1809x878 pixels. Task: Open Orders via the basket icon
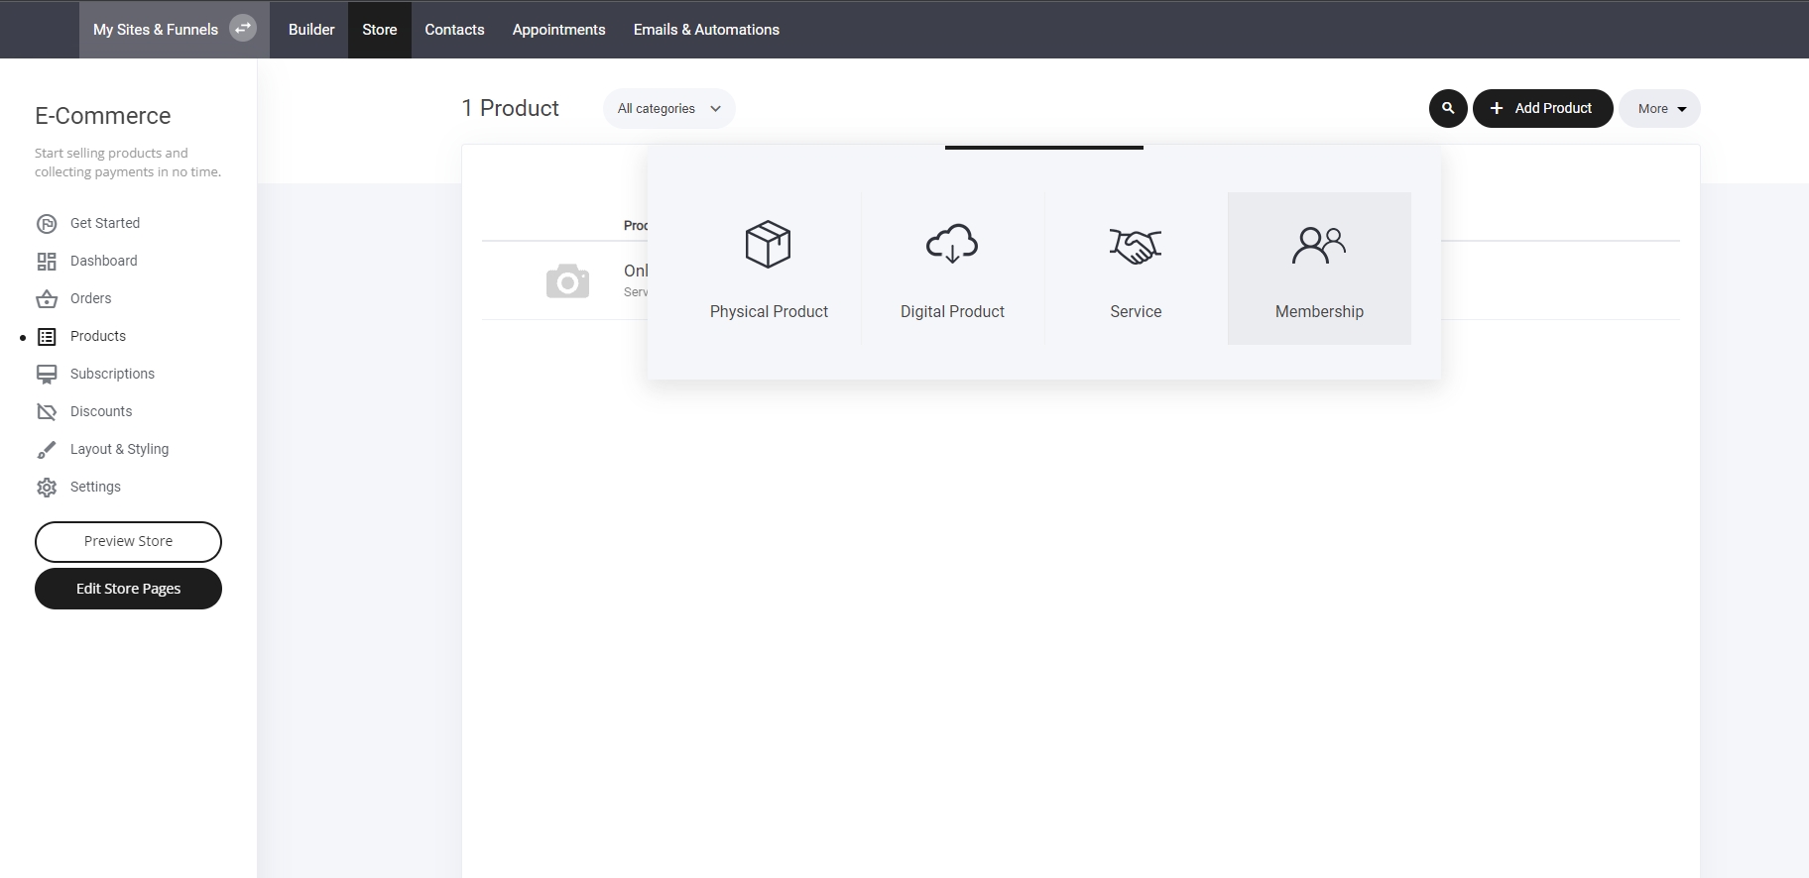[47, 299]
